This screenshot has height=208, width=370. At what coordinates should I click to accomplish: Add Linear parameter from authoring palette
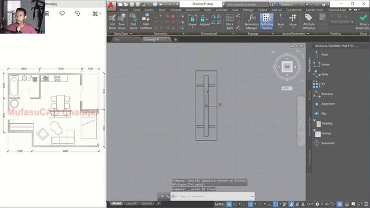click(x=321, y=64)
